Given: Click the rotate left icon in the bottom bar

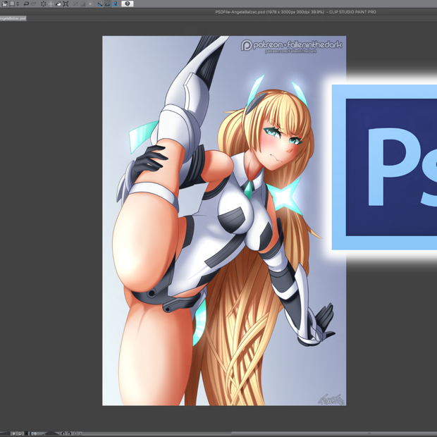Looking at the screenshot, I should coord(63,433).
